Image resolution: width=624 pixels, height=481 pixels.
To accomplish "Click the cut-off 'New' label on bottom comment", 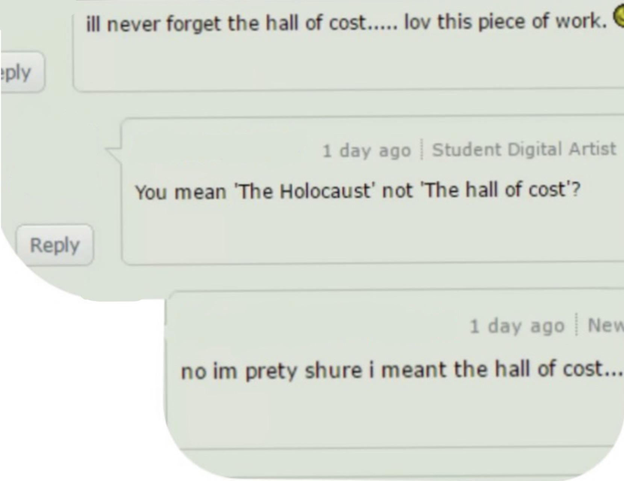I will (606, 325).
